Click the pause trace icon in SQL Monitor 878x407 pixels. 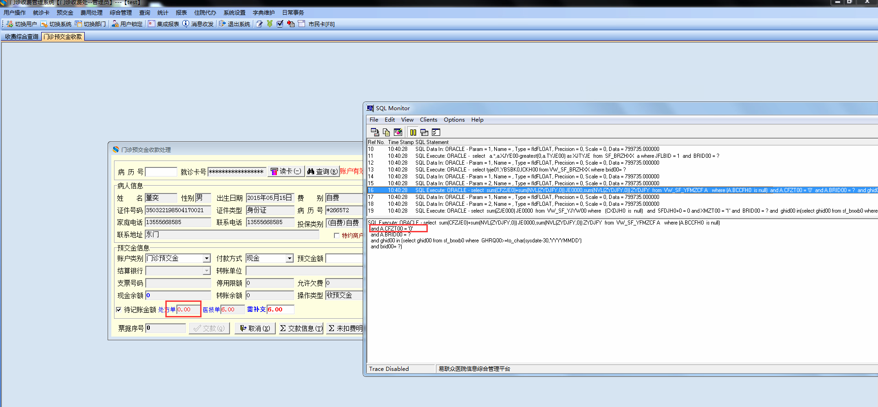pyautogui.click(x=413, y=132)
